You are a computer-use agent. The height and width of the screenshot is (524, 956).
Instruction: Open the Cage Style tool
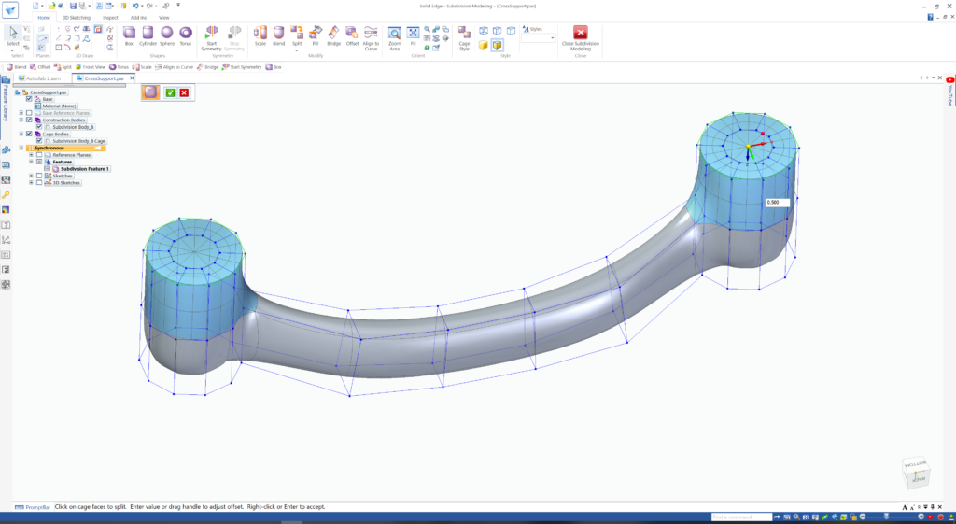click(464, 37)
